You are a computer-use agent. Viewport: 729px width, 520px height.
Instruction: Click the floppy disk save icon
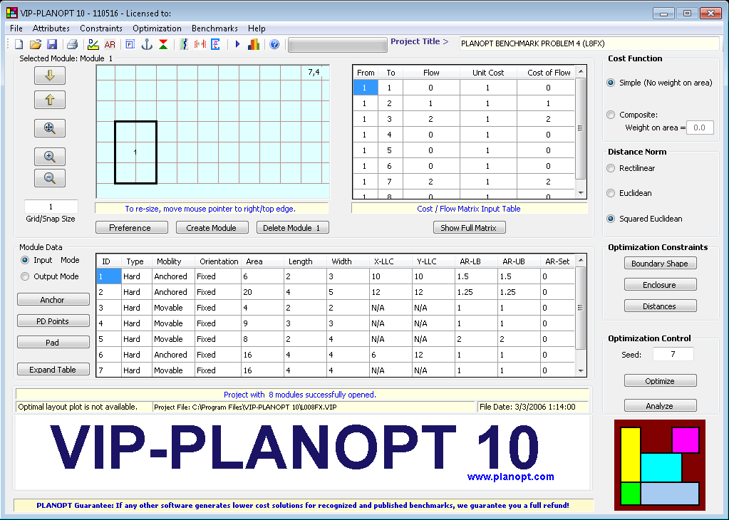tap(52, 44)
